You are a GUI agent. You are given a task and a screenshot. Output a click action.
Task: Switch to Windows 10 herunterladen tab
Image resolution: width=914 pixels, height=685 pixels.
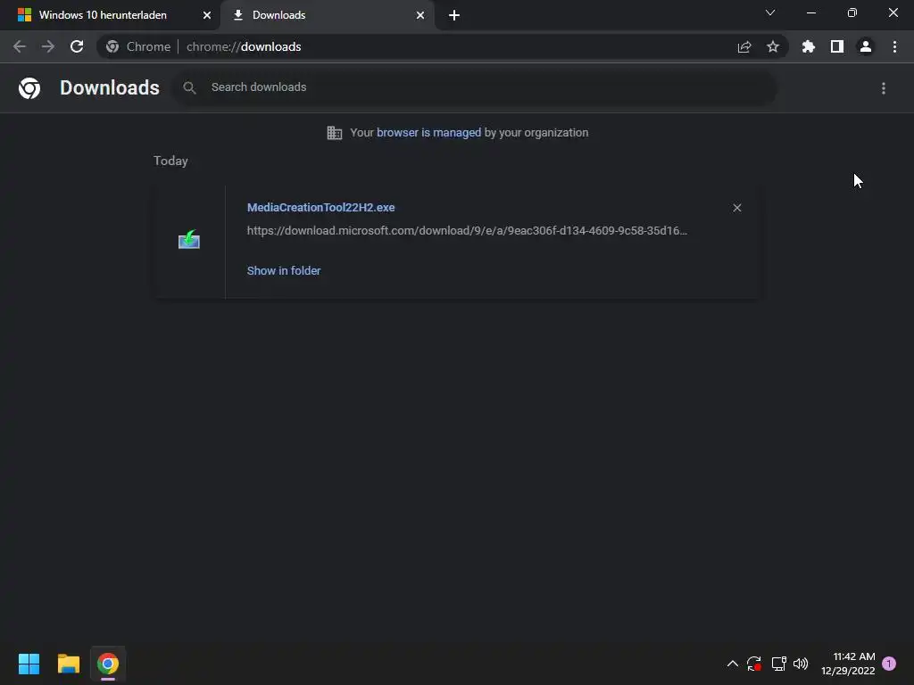pos(103,15)
